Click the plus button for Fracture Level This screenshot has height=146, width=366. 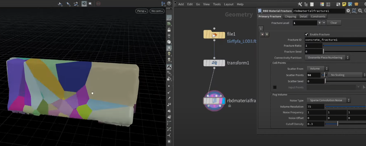(x=319, y=23)
